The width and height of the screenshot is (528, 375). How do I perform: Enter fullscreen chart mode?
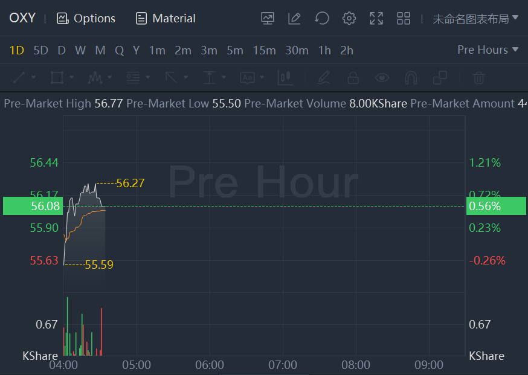tap(376, 18)
